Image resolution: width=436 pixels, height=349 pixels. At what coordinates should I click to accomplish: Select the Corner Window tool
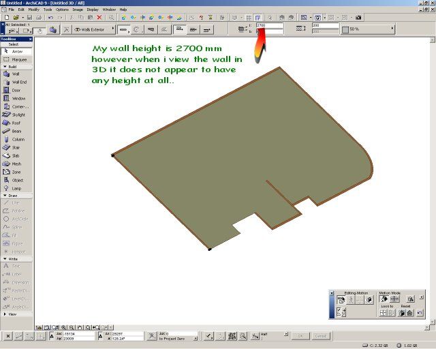pyautogui.click(x=16, y=106)
